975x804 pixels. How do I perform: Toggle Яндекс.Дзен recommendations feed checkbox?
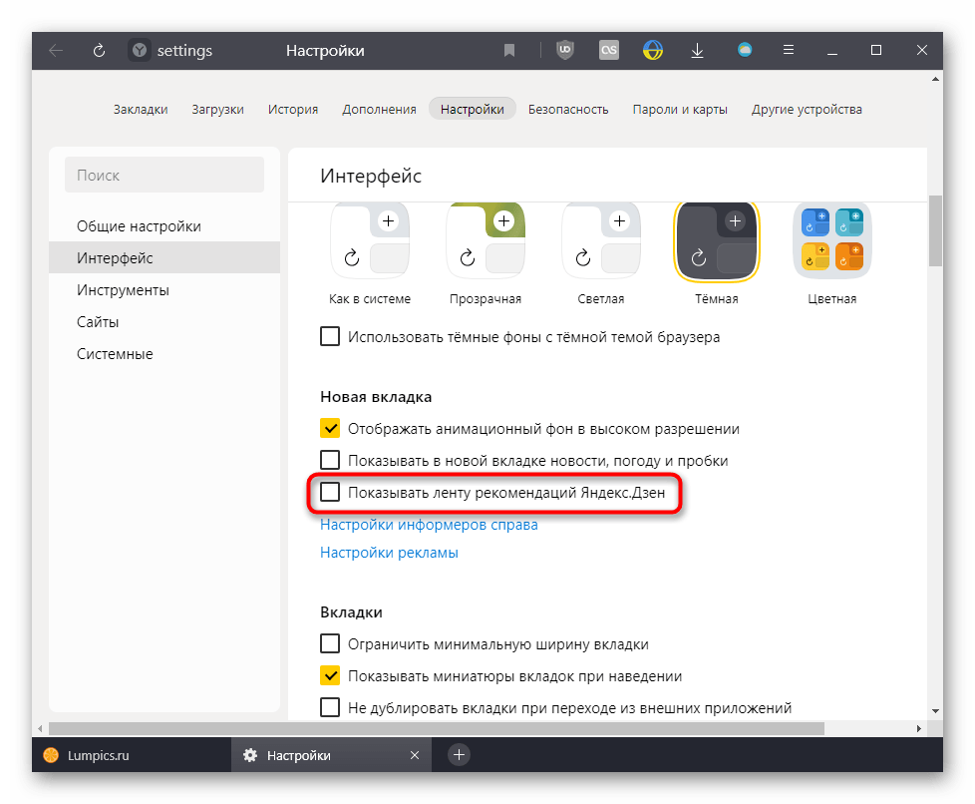330,492
